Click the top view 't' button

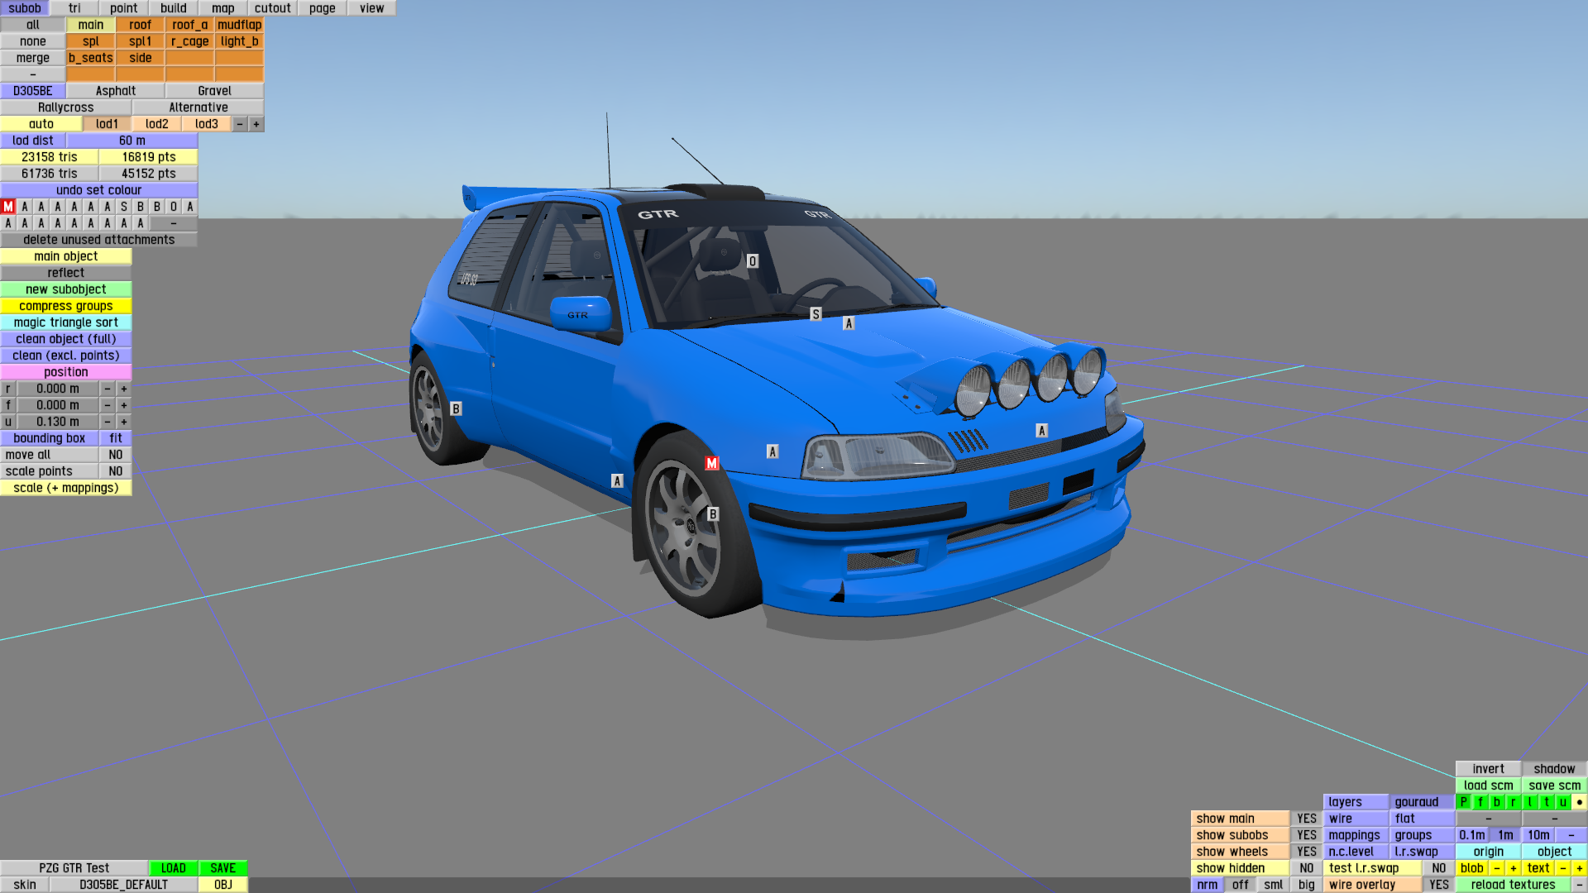click(x=1546, y=802)
